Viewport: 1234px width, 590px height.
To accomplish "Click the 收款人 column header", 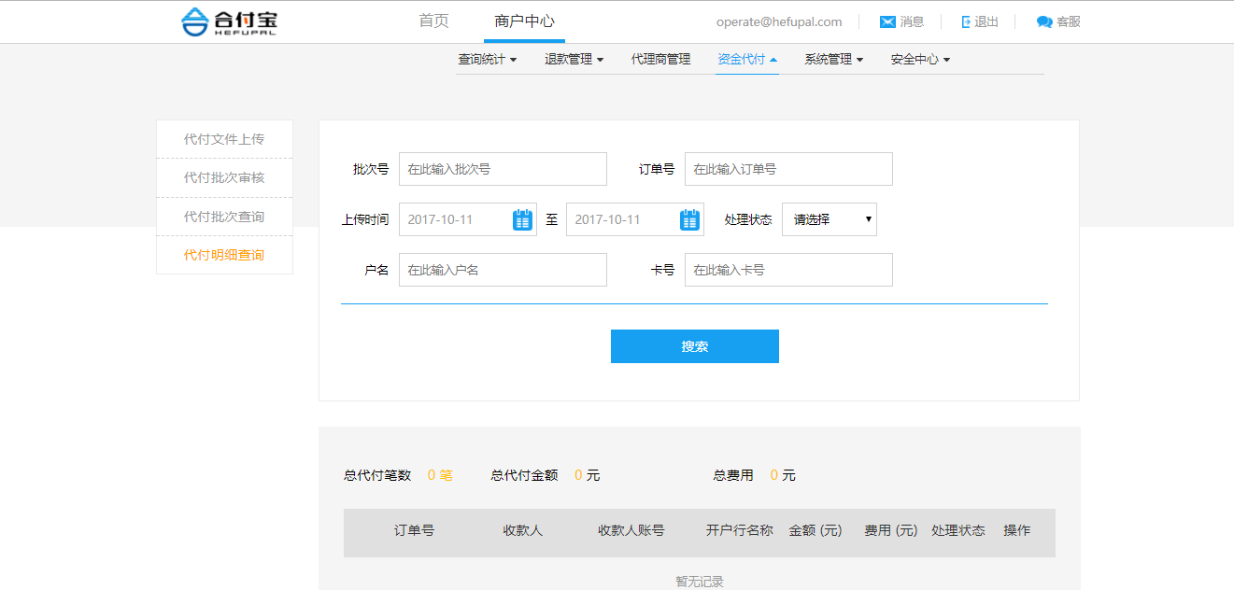I will tap(523, 530).
